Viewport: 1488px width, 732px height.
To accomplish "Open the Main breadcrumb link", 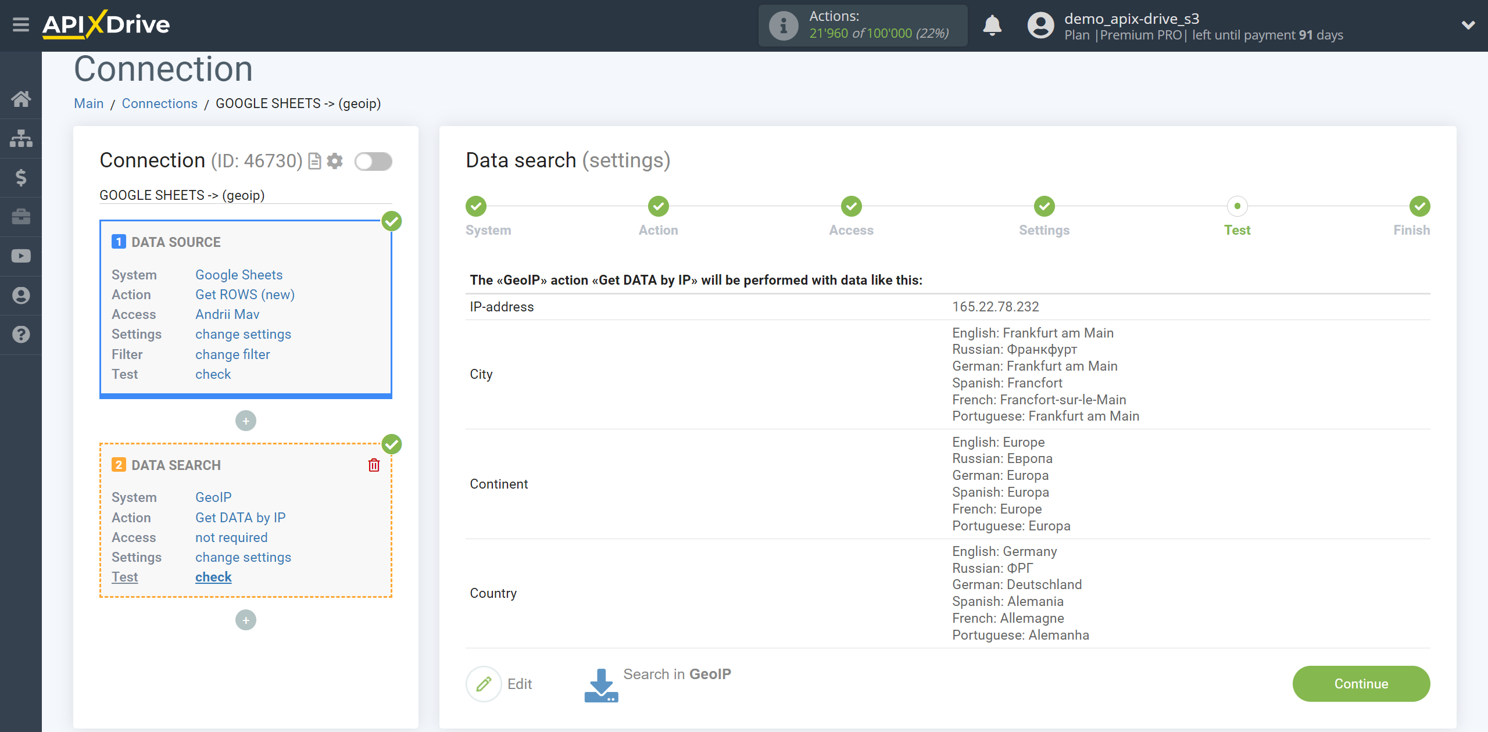I will pos(89,103).
